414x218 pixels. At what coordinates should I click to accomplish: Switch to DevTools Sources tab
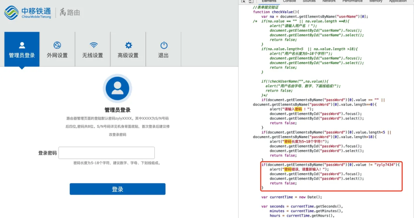[x=309, y=1]
